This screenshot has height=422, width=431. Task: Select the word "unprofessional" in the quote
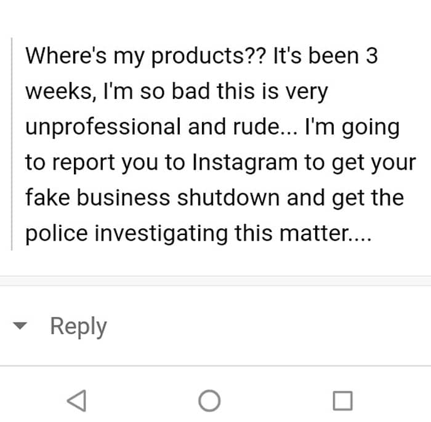pos(103,127)
